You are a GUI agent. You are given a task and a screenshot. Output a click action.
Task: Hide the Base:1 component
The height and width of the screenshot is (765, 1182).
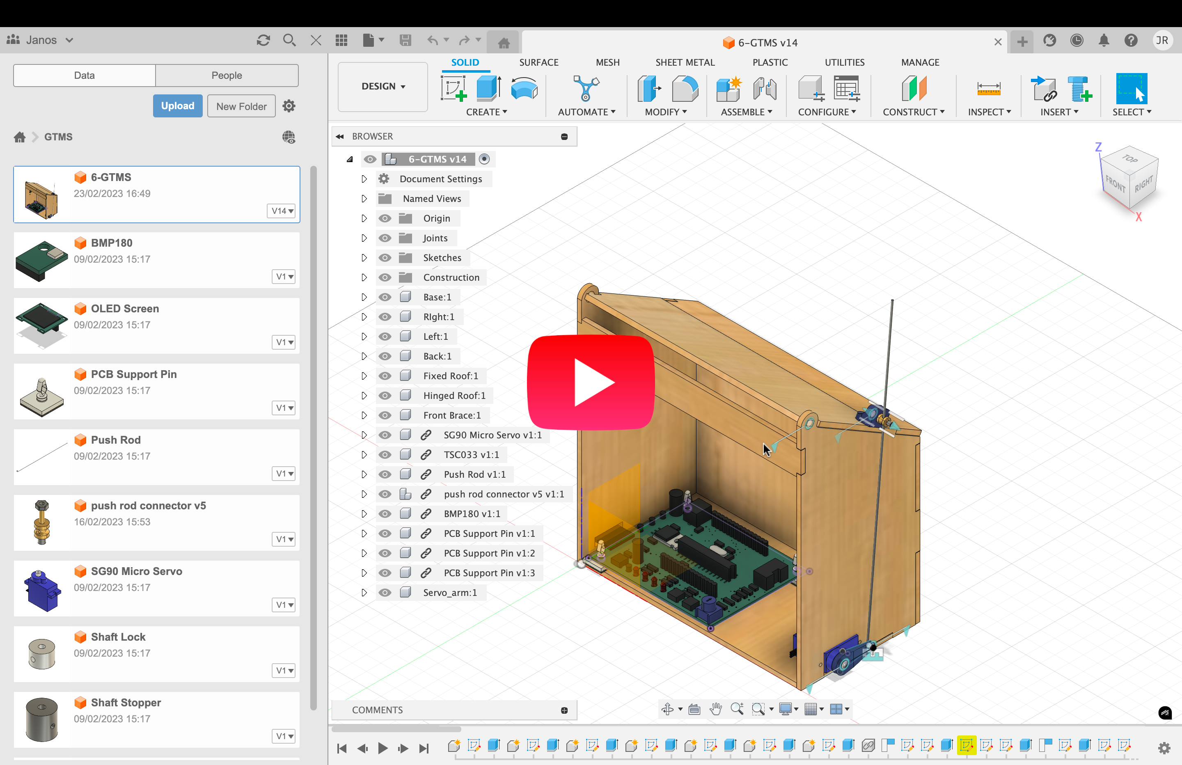click(385, 297)
